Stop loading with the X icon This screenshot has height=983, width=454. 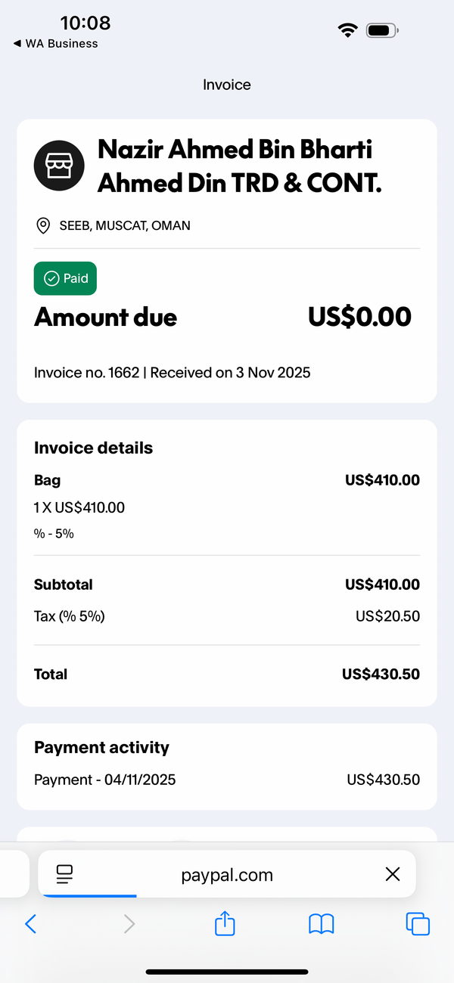pos(392,875)
